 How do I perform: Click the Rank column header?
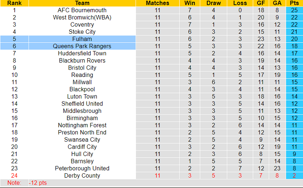point(14,3)
